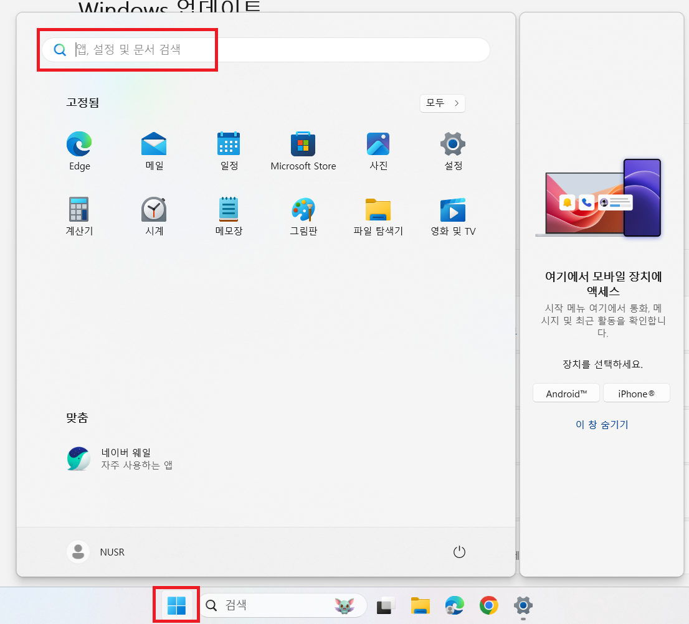
Task: Open the 그림판 paint app
Action: 303,216
